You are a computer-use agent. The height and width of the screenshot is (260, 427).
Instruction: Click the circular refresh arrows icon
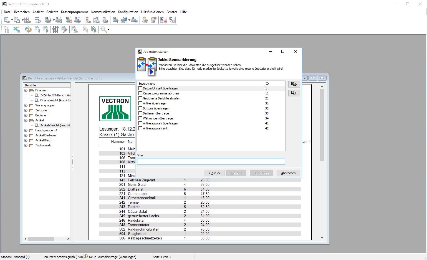point(28,29)
